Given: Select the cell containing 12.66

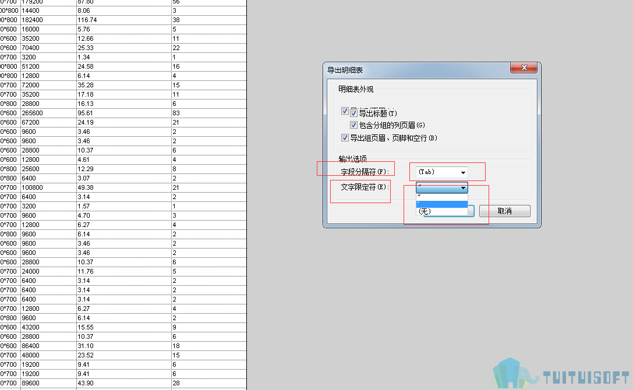Looking at the screenshot, I should pyautogui.click(x=124, y=38).
